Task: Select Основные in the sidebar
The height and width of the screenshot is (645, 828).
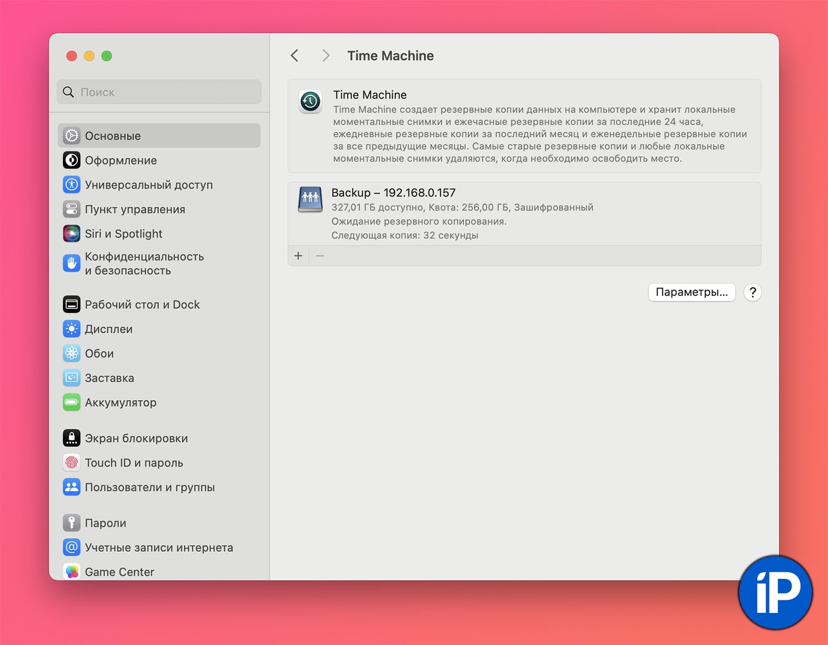Action: [x=159, y=136]
